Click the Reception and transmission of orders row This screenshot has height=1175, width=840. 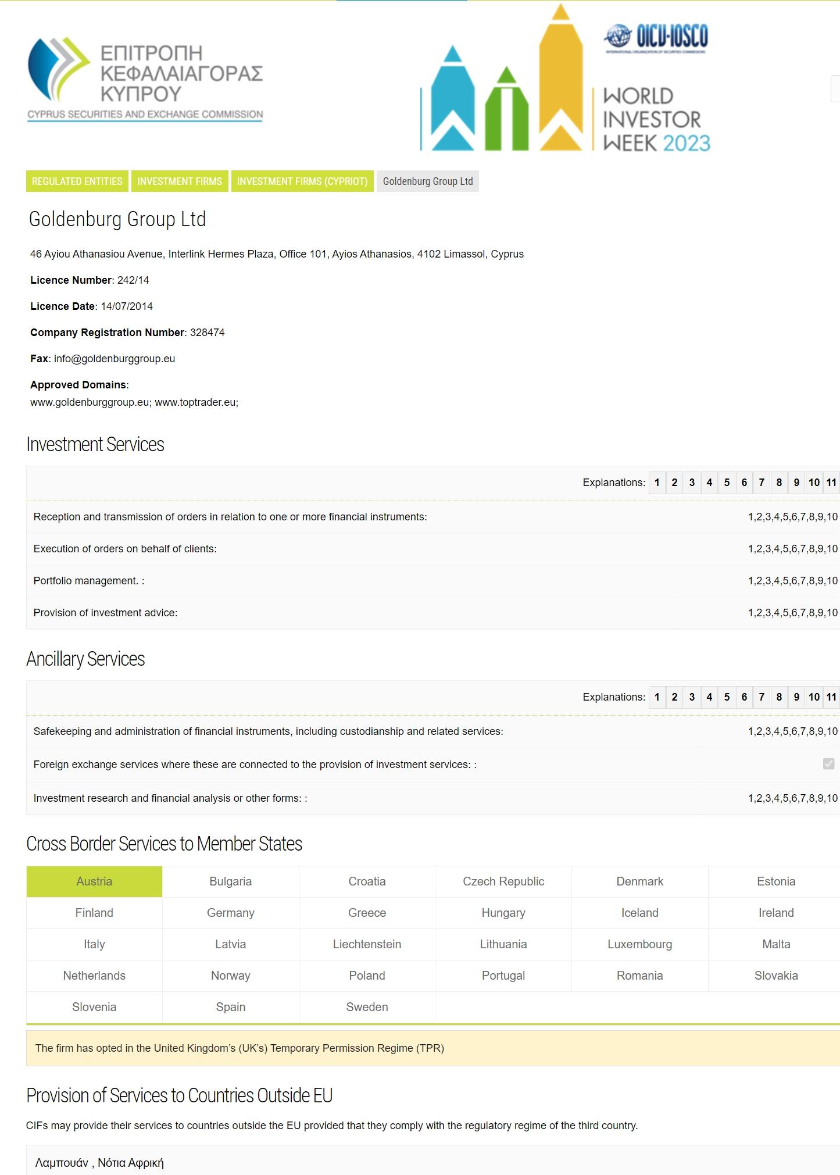(x=433, y=517)
